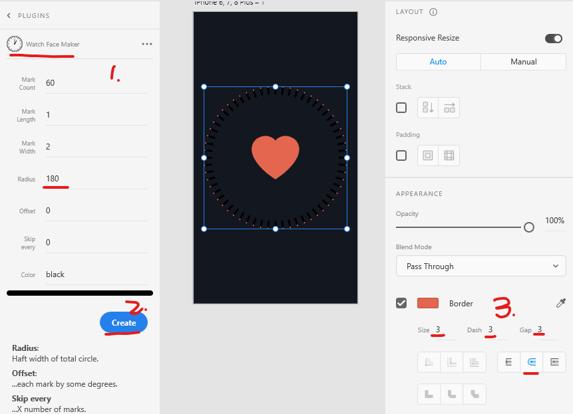Edit the Color field value black
Image resolution: width=573 pixels, height=414 pixels.
96,274
